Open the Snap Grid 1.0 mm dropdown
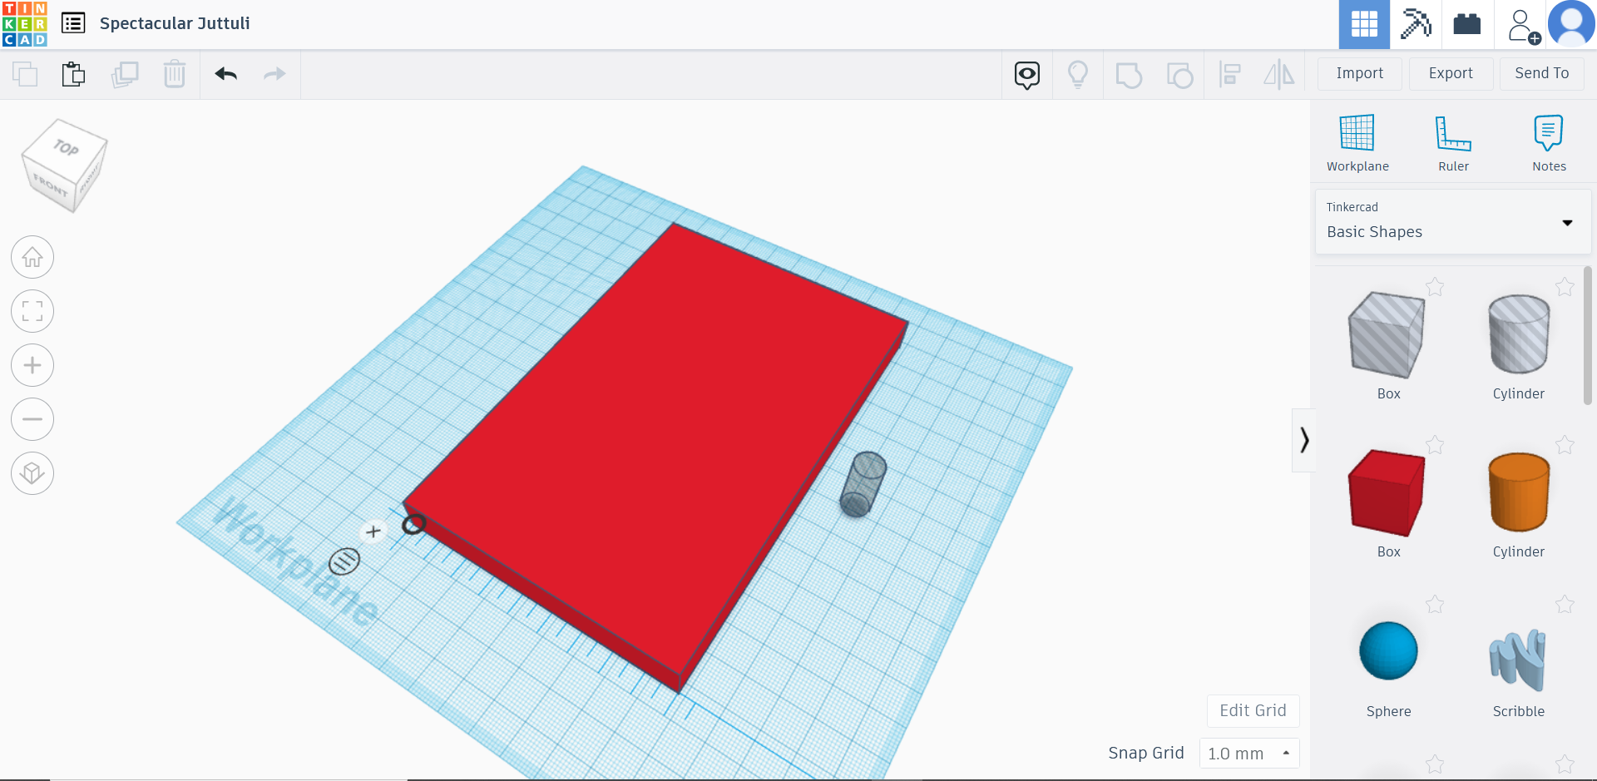This screenshot has width=1597, height=781. pos(1249,754)
